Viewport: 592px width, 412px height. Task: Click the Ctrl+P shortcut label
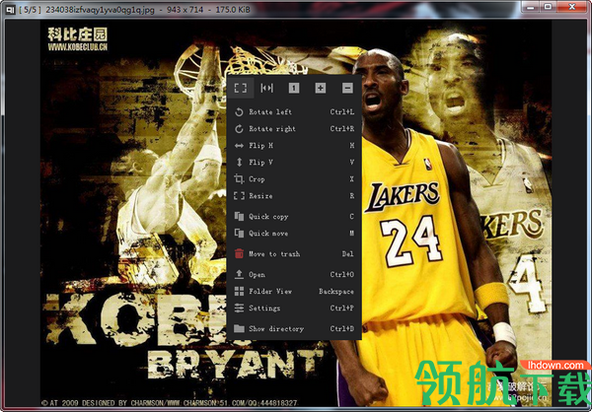coord(342,308)
